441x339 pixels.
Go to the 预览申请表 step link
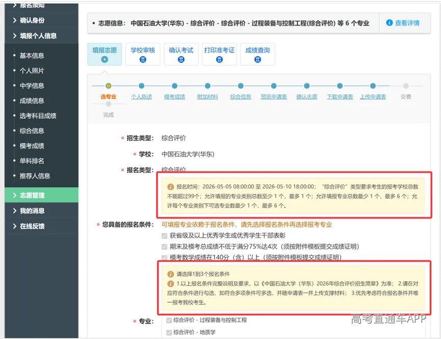point(274,96)
